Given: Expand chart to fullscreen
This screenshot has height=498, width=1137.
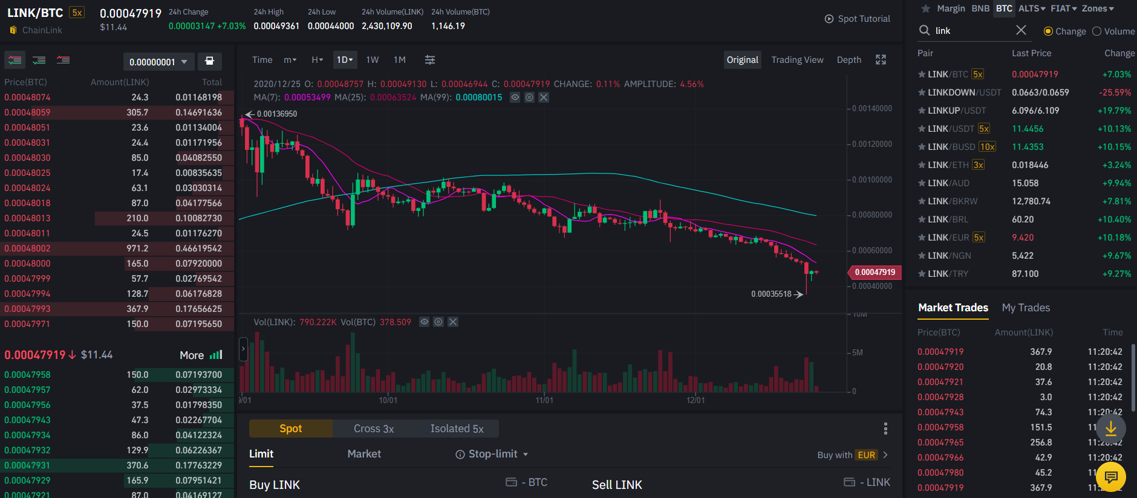Looking at the screenshot, I should pos(881,60).
